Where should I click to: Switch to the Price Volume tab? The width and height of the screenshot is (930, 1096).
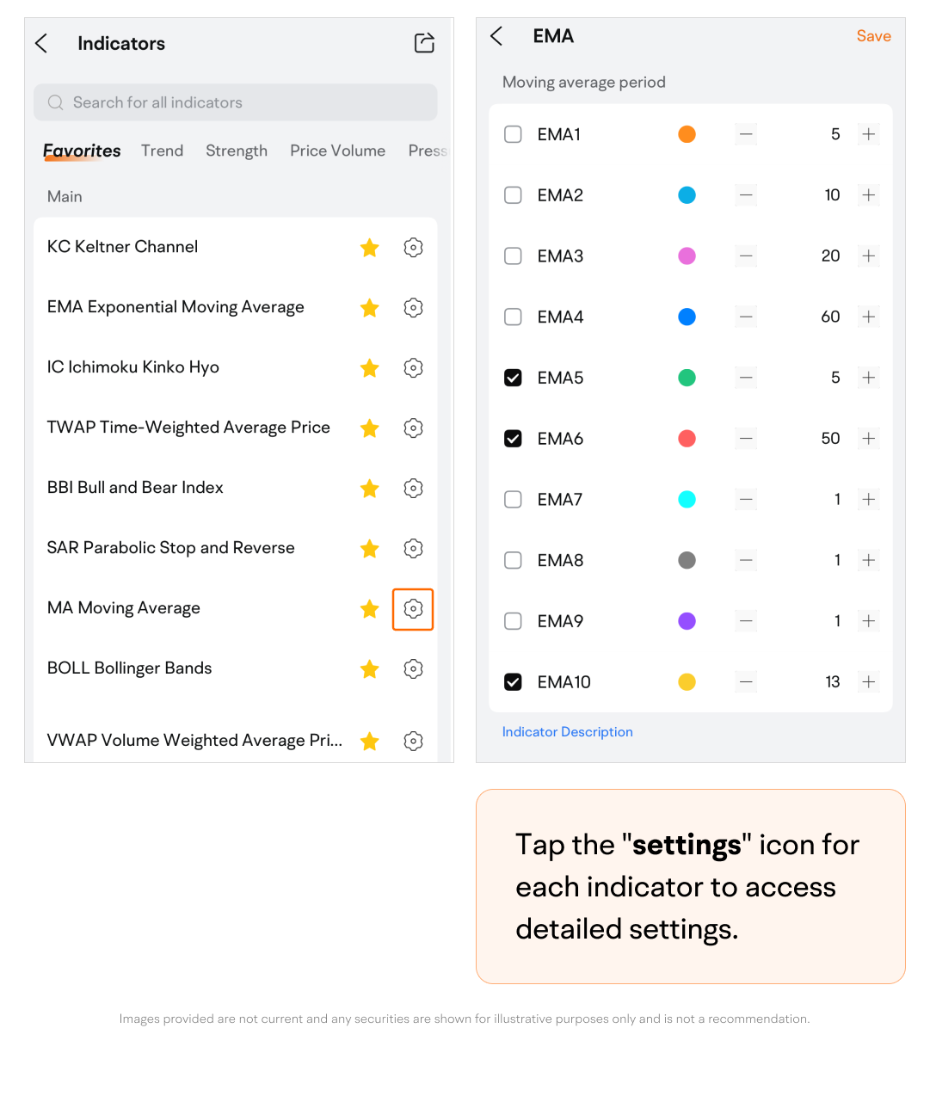(x=337, y=151)
